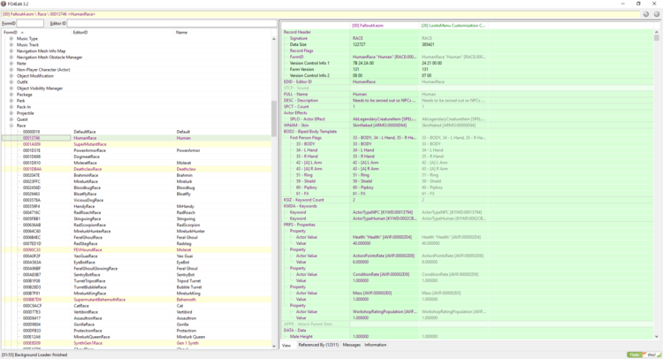Select the SuperMutantRace record row
Image resolution: width=663 pixels, height=359 pixels.
click(136, 144)
